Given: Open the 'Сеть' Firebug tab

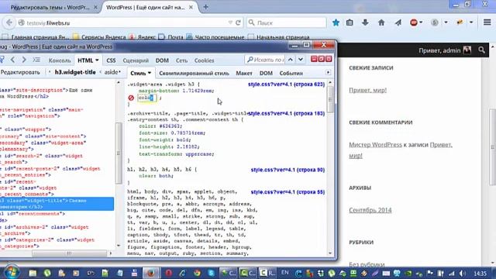Looking at the screenshot, I should click(181, 60).
